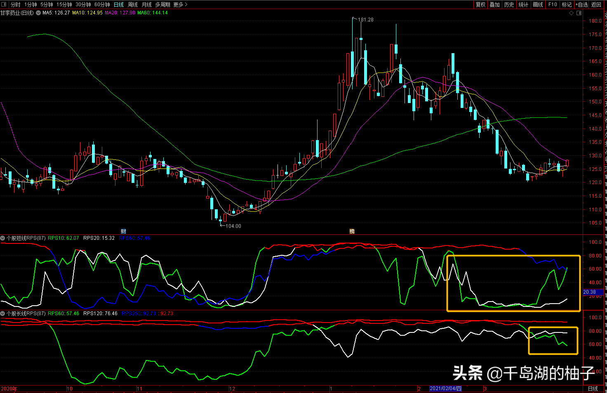The width and height of the screenshot is (607, 393).
Task: Select the 1分钟 period tab
Action: [x=31, y=5]
